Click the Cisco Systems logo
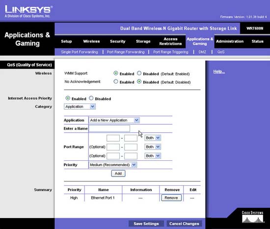270x229 pixels. (x=253, y=217)
